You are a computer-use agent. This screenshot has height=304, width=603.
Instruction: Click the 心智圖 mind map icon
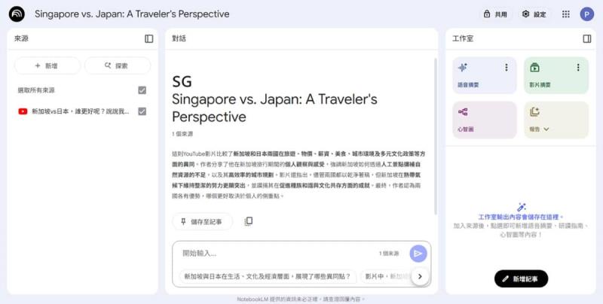pos(463,111)
